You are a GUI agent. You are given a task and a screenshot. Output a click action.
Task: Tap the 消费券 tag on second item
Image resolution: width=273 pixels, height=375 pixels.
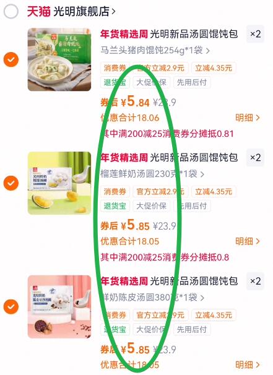[x=115, y=192]
